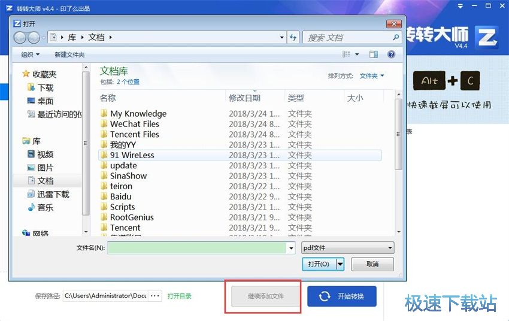This screenshot has height=321, width=509.
Task: Click the file name input field
Action: pyautogui.click(x=197, y=249)
